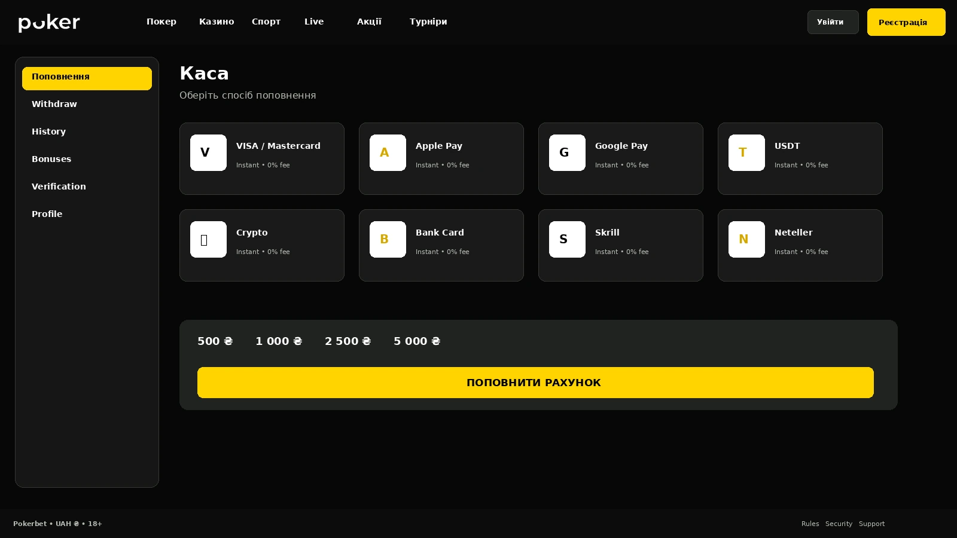The height and width of the screenshot is (538, 957).
Task: Click the USDT card title
Action: click(787, 146)
